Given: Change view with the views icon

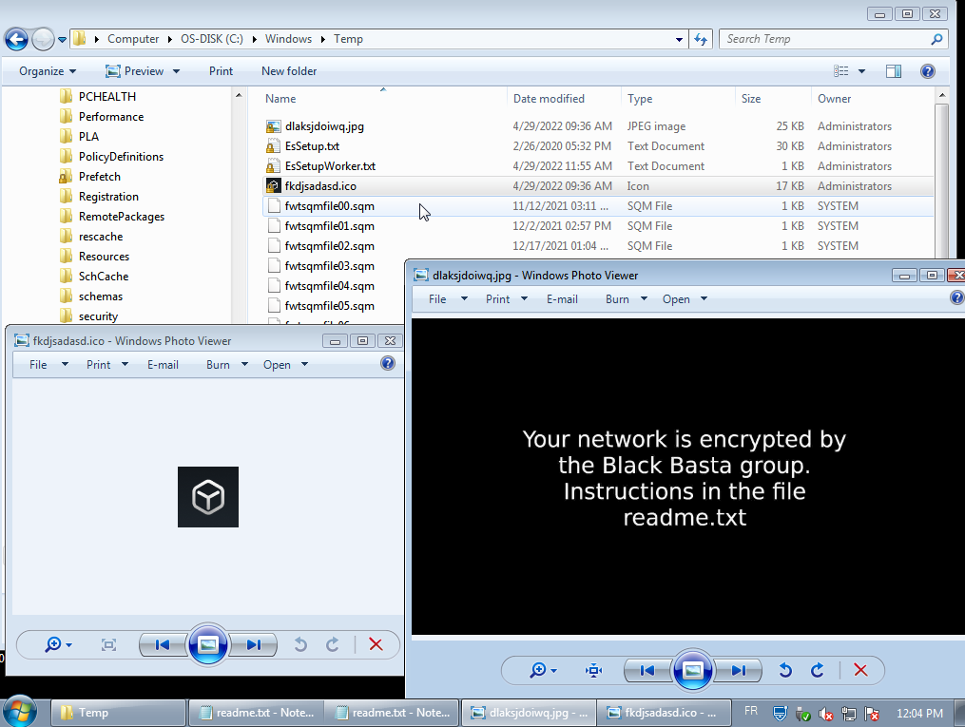Looking at the screenshot, I should tap(840, 71).
